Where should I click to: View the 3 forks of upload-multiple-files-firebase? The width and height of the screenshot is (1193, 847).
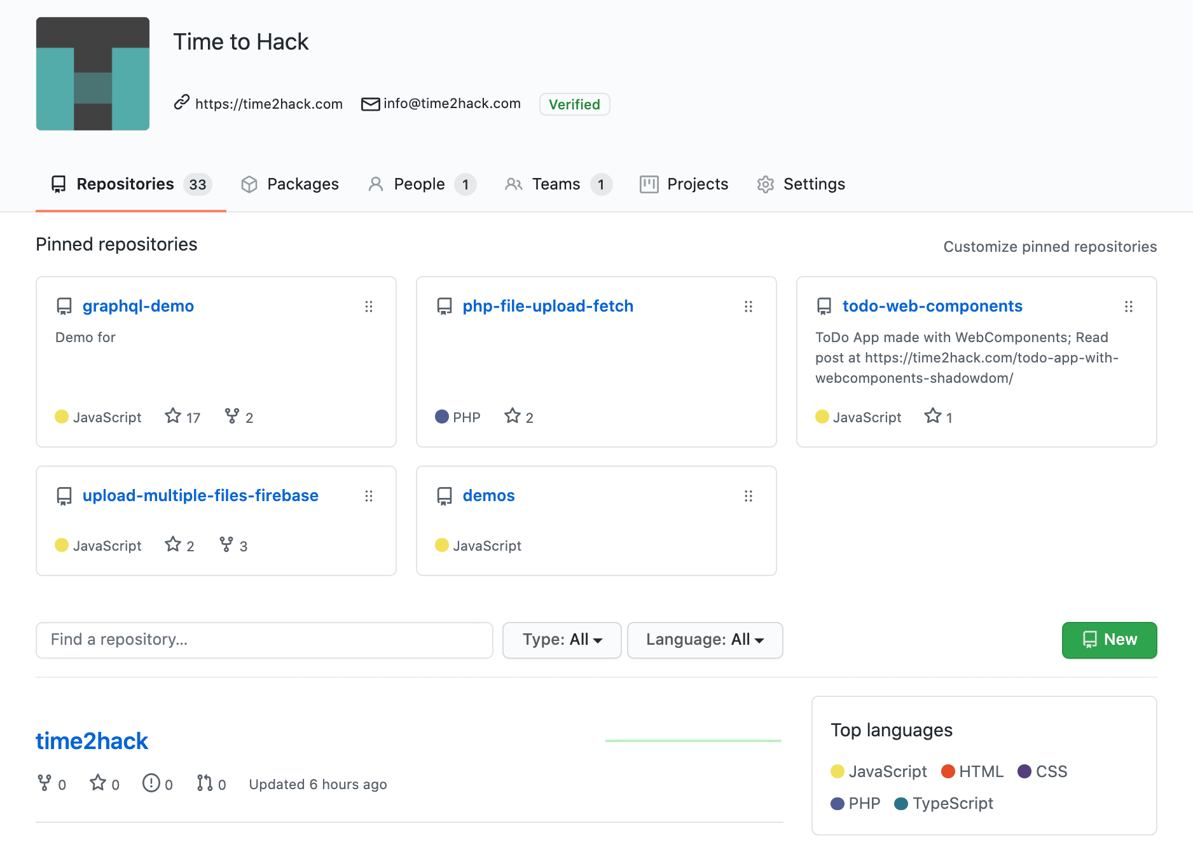tap(233, 545)
